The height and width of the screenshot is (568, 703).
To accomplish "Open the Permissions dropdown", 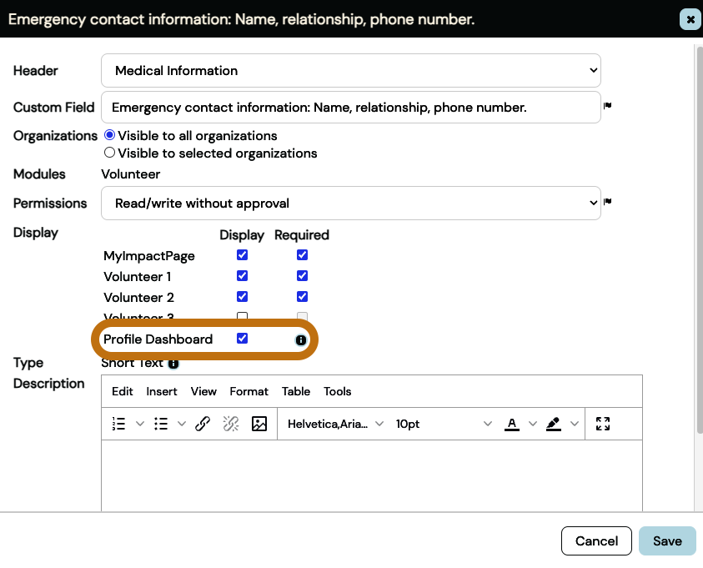I will tap(350, 203).
